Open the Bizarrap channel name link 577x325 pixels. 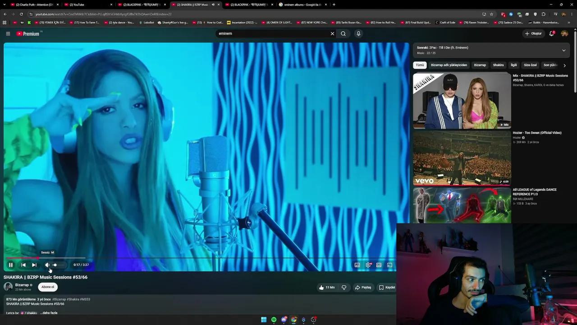click(22, 285)
